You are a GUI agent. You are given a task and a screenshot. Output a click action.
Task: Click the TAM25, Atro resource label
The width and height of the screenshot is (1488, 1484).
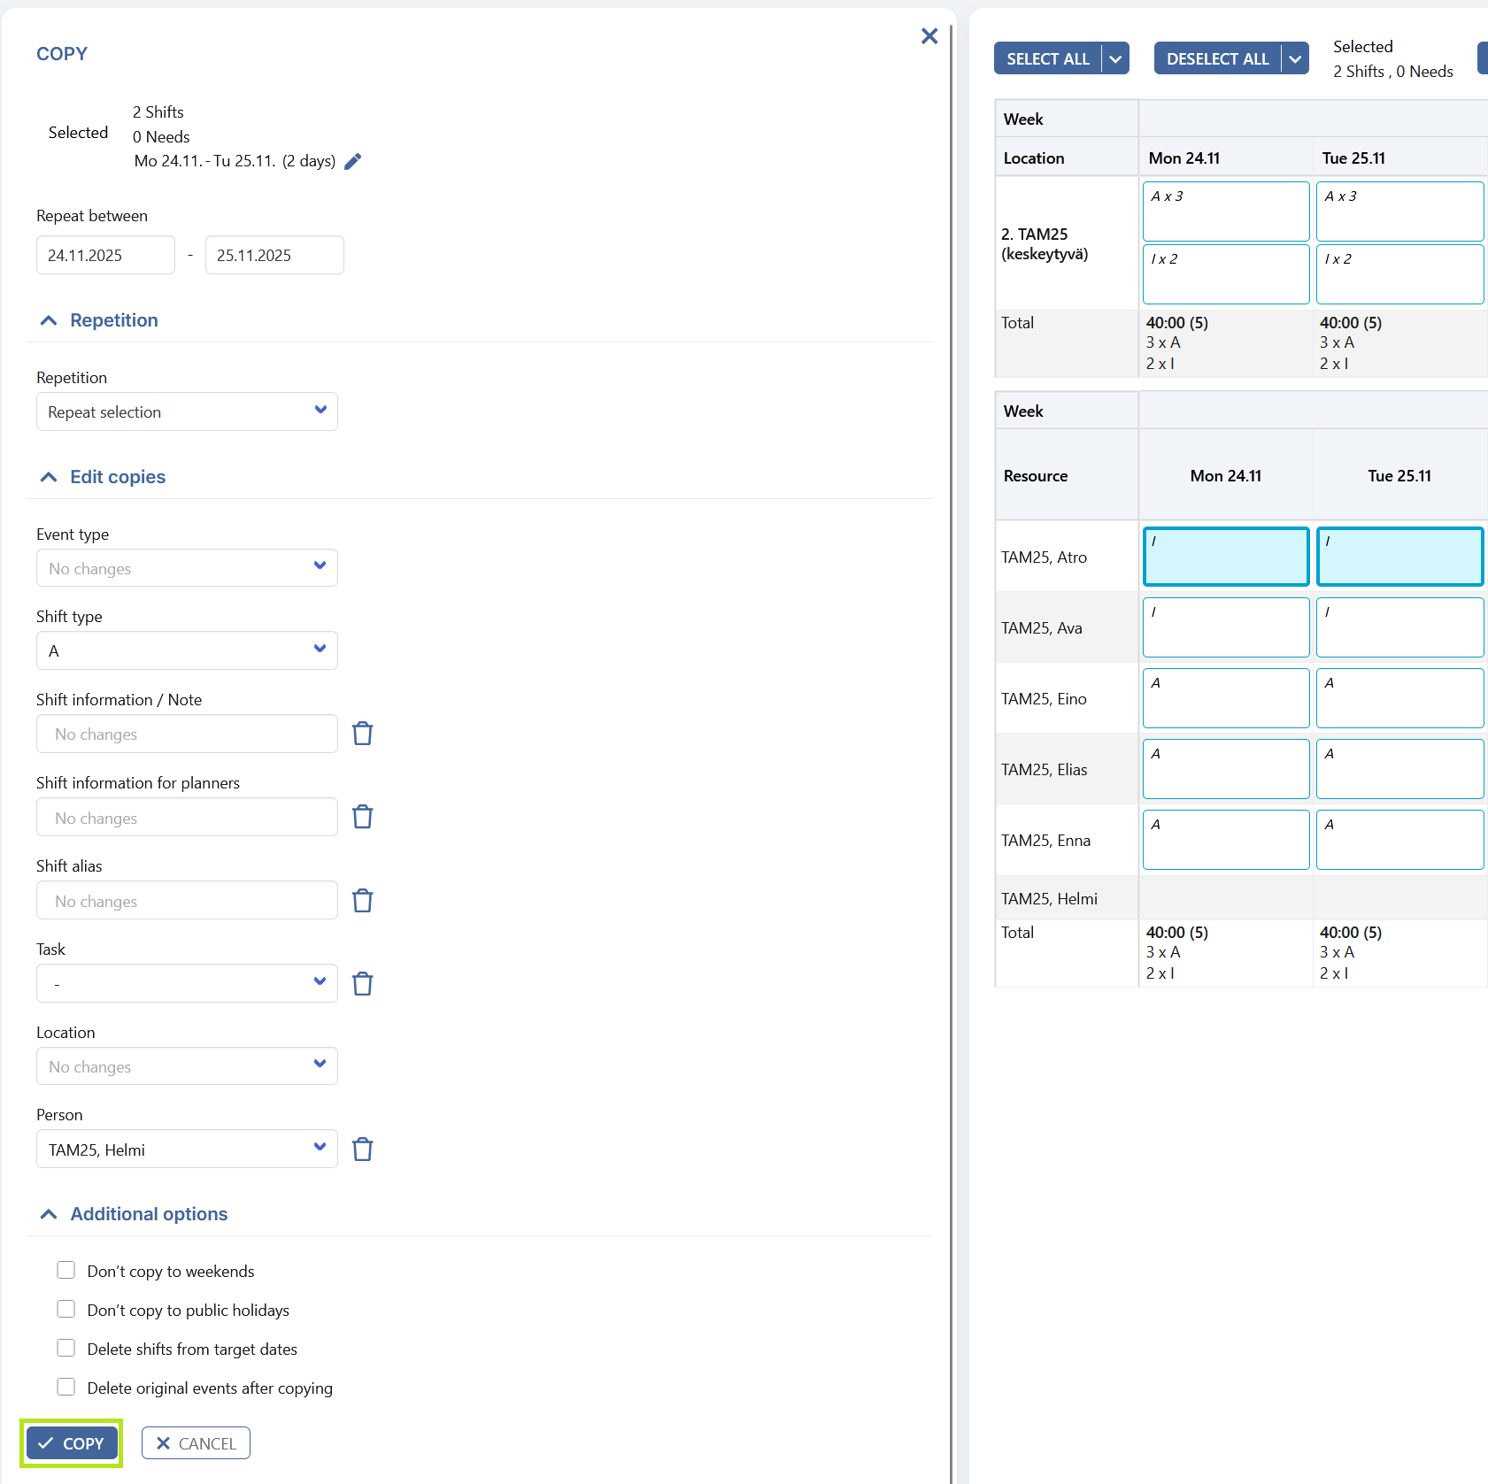point(1045,557)
